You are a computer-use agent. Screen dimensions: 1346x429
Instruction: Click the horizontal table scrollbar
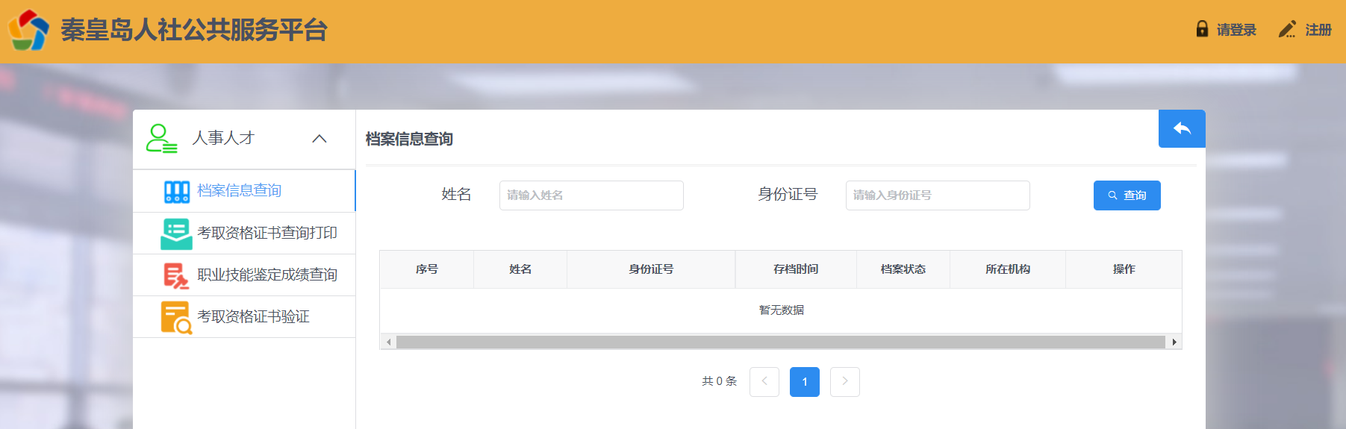(780, 342)
